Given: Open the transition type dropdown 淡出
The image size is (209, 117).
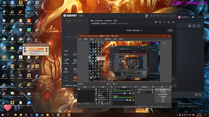Looking at the screenshot, I should [144, 90].
